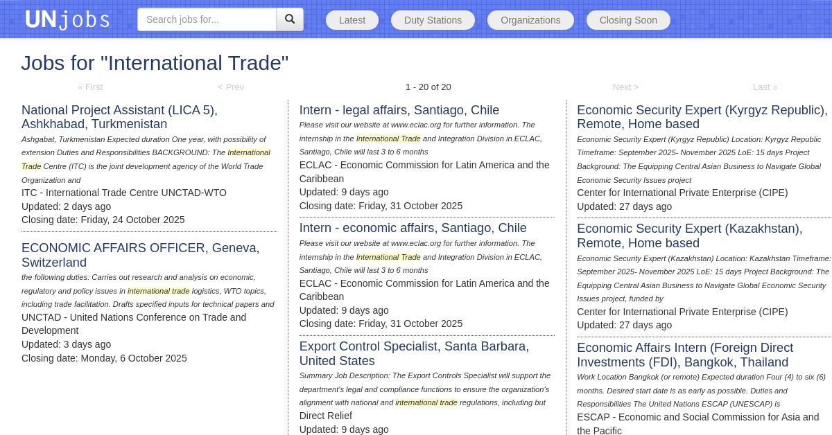Click the magnifying glass search button

pyautogui.click(x=290, y=19)
